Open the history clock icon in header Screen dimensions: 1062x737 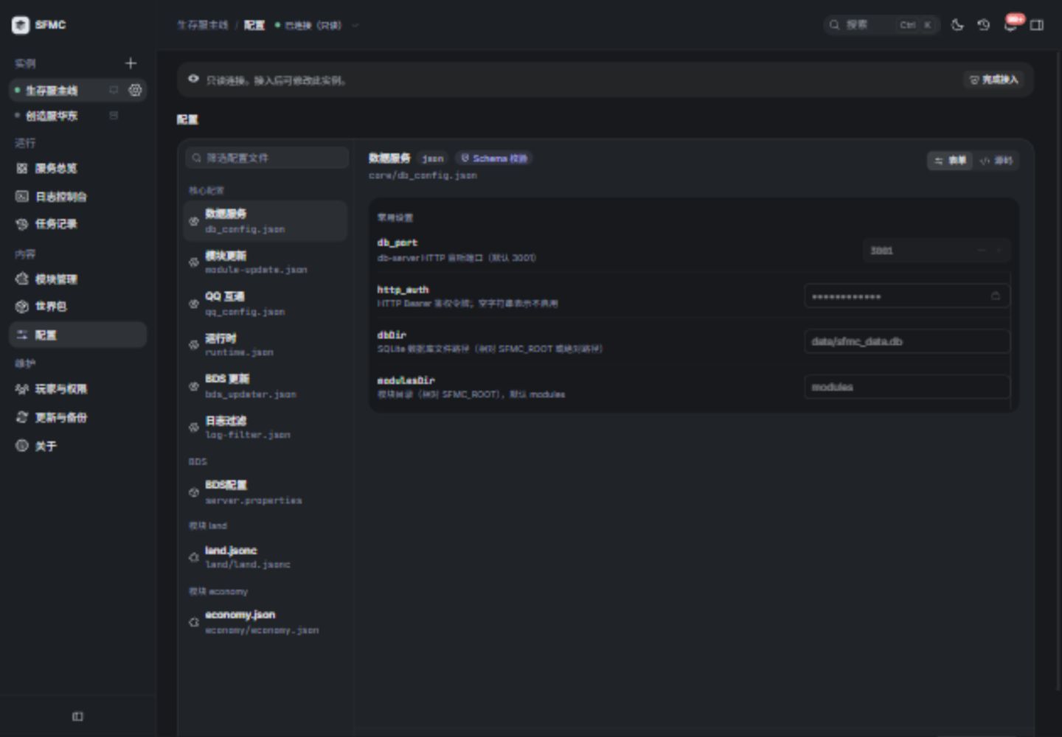984,25
